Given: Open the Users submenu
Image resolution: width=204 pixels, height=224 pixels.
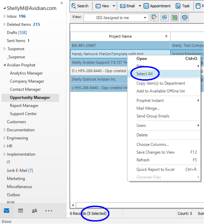Looking at the screenshot, I should point(164,125).
